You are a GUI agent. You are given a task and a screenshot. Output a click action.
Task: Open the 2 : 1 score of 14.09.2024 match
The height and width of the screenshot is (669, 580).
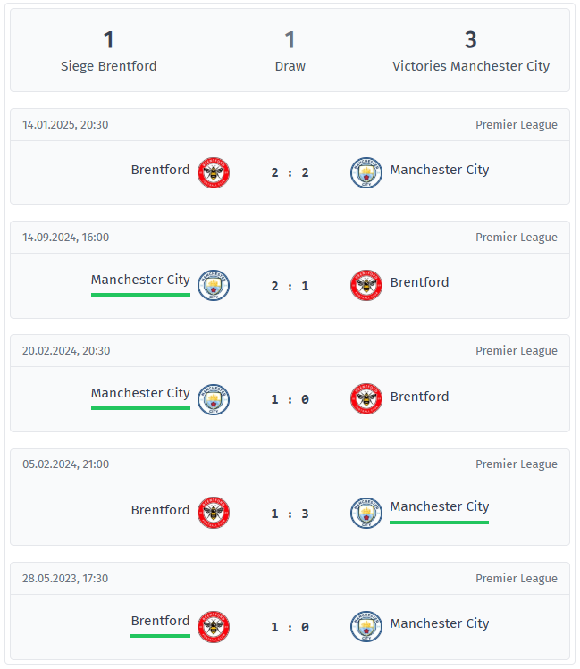pyautogui.click(x=290, y=286)
